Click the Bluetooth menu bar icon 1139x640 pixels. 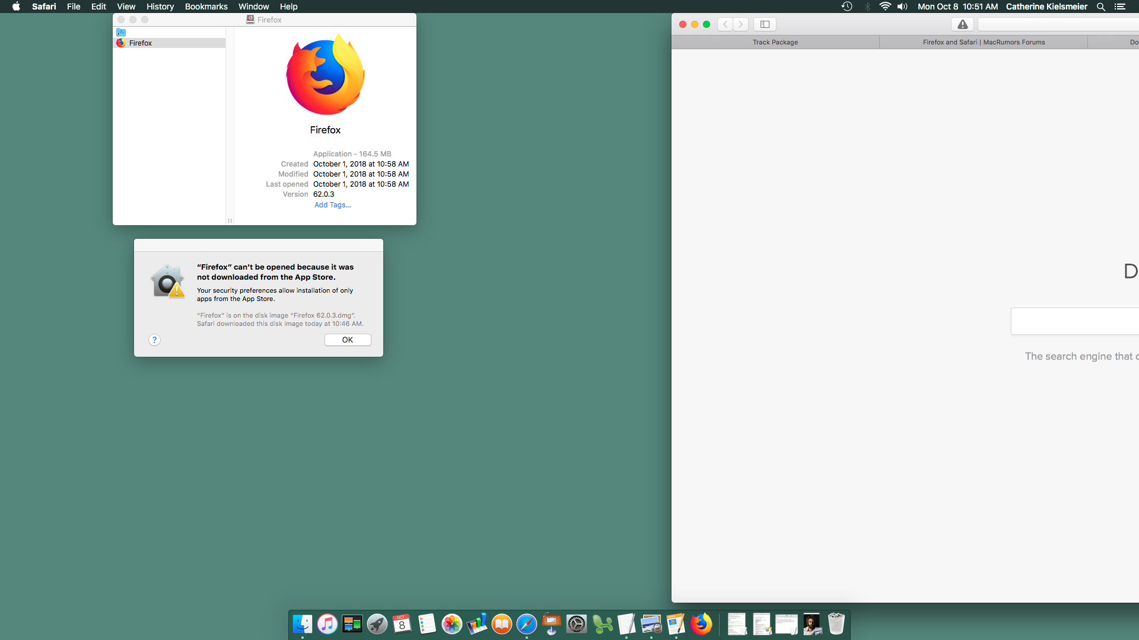pos(867,7)
